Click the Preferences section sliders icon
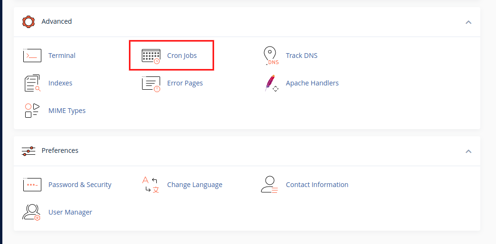This screenshot has height=244, width=496. [x=29, y=151]
